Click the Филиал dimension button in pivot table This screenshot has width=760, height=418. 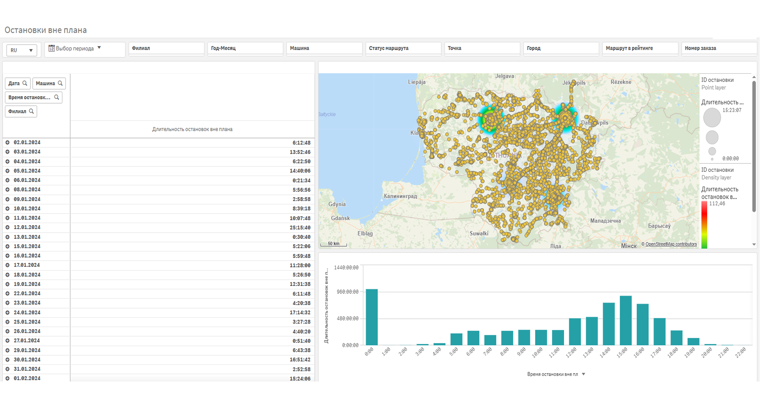[21, 111]
